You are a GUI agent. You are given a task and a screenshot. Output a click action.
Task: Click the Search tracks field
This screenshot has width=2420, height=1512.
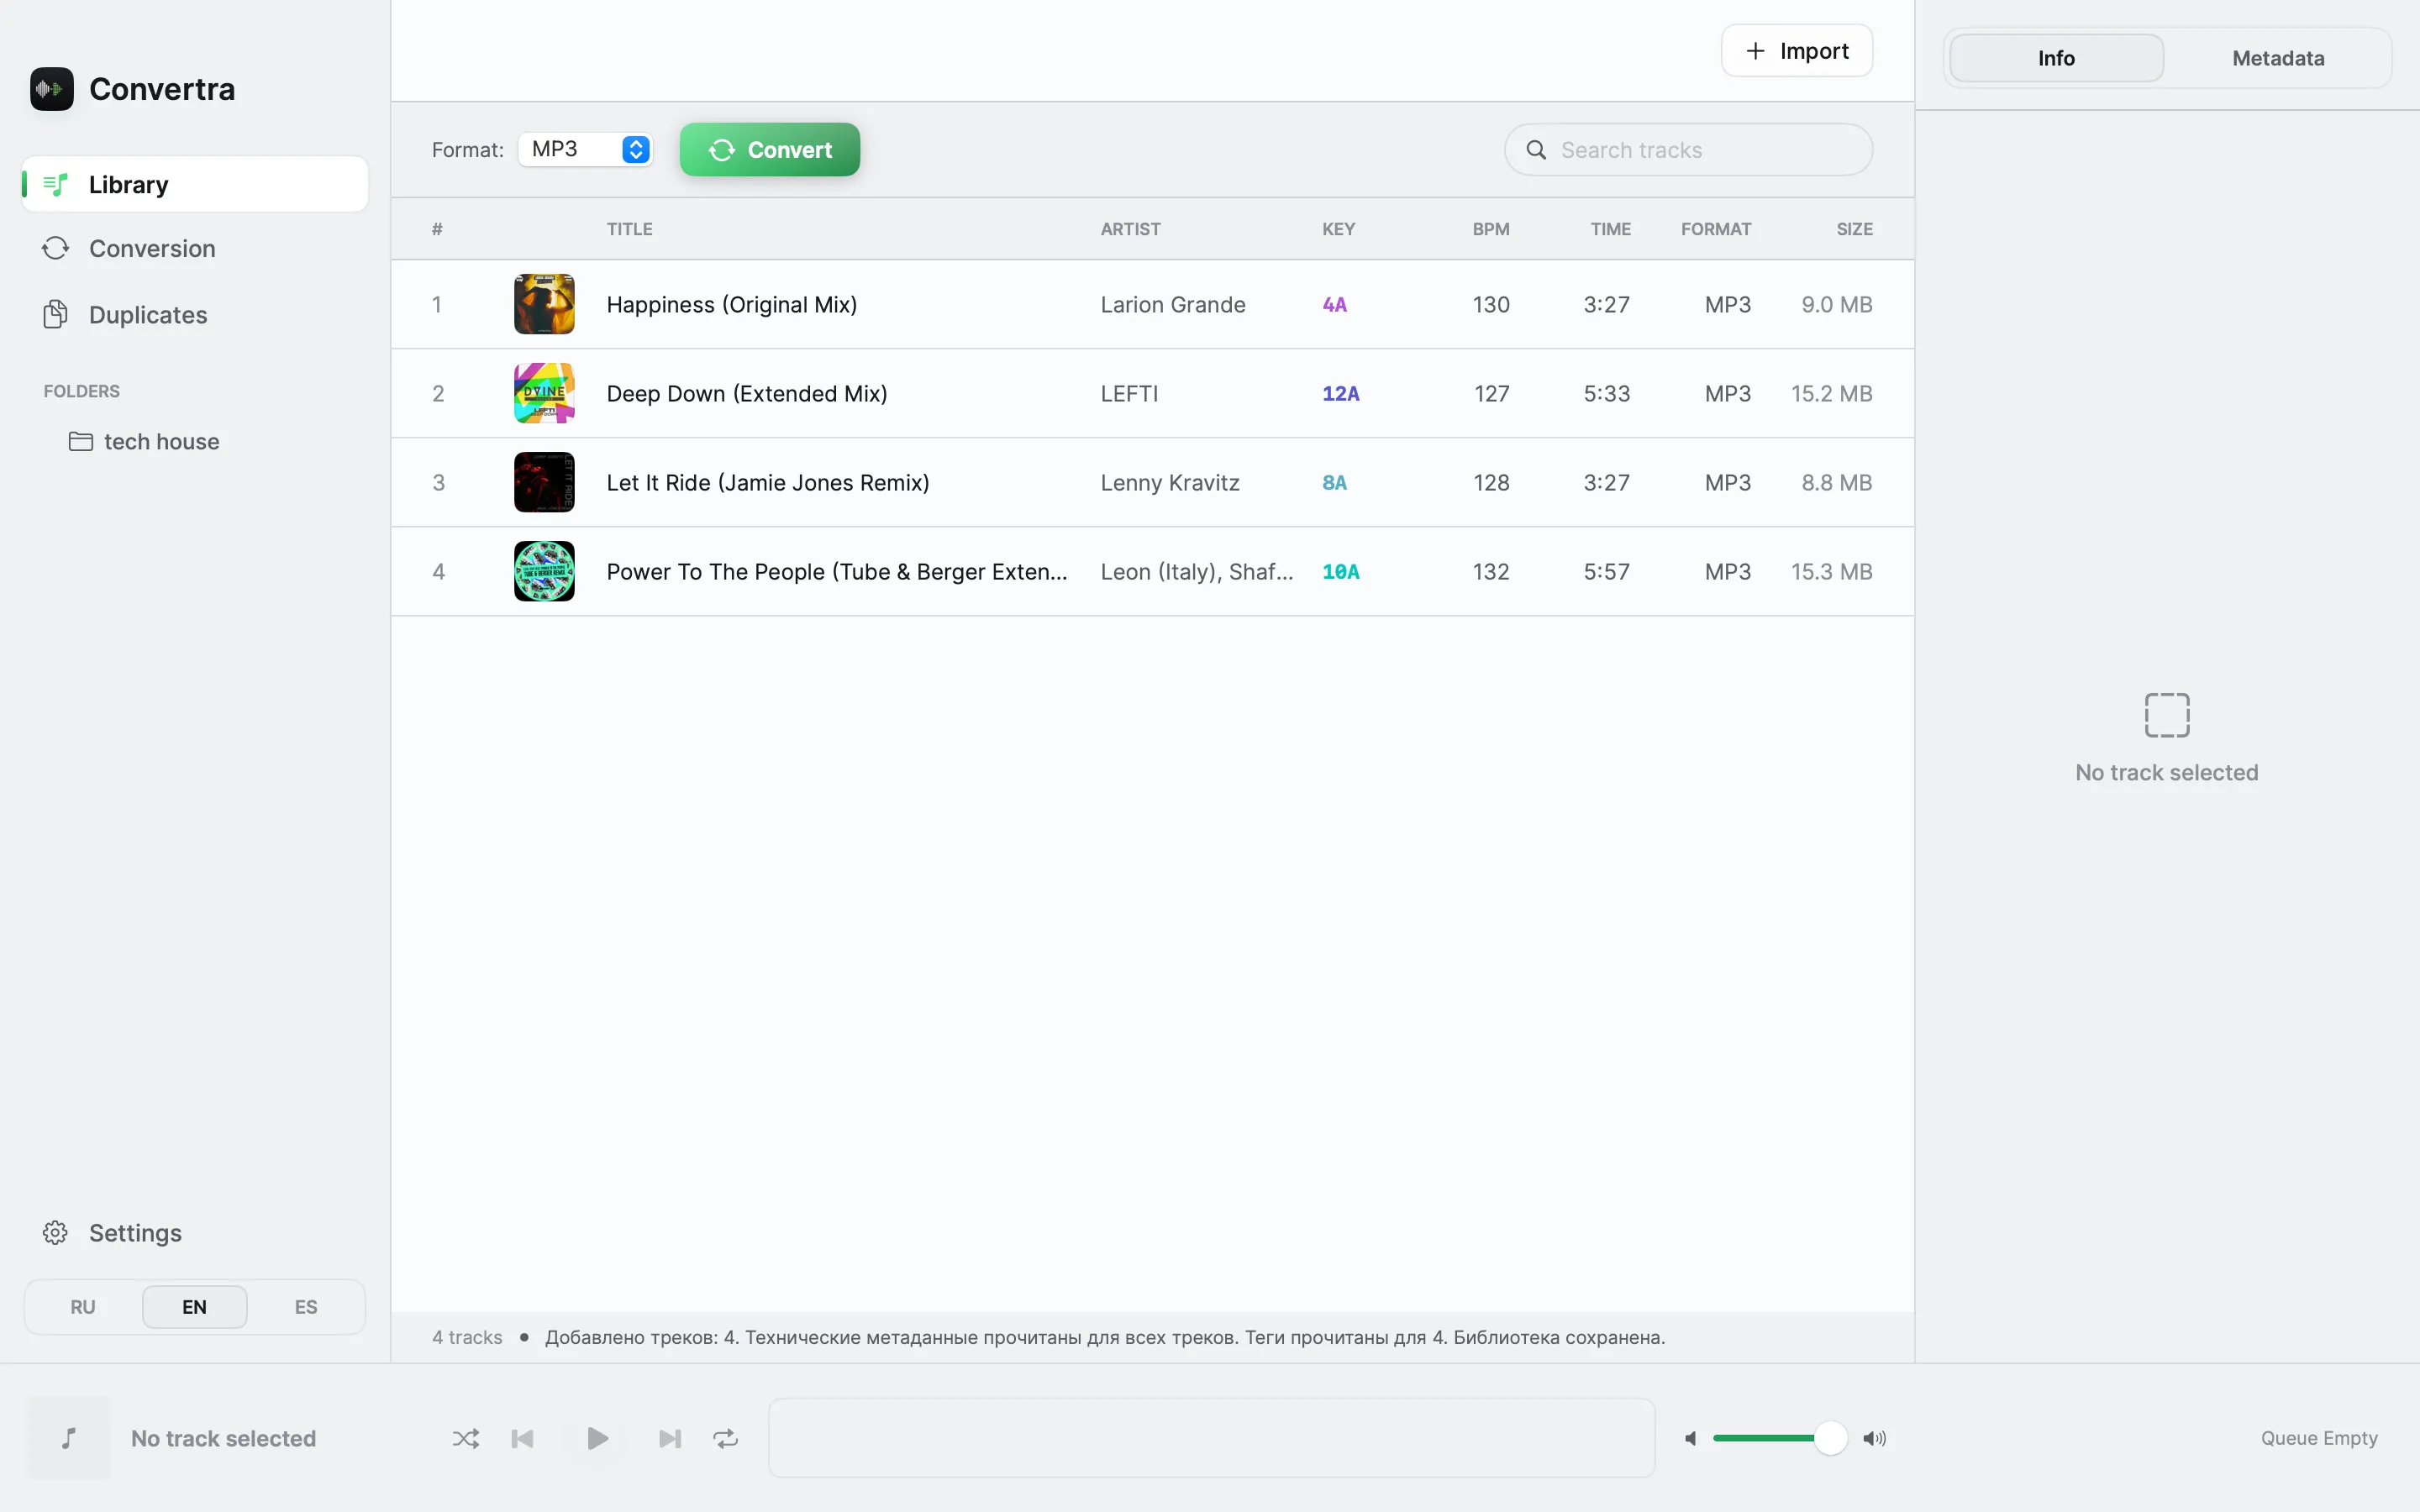pyautogui.click(x=1689, y=150)
